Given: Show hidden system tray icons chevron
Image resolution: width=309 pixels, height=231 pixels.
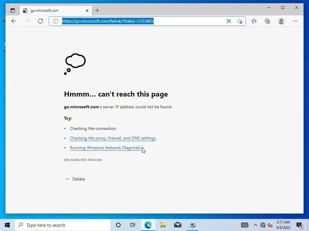Looking at the screenshot, I should point(255,225).
